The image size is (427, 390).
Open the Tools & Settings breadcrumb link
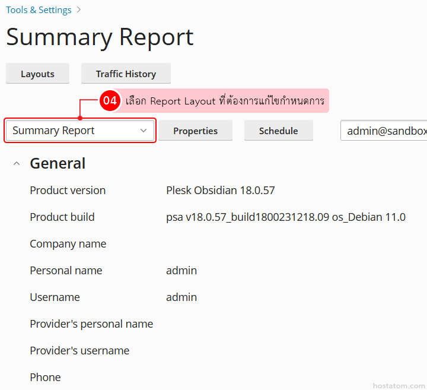pyautogui.click(x=39, y=10)
